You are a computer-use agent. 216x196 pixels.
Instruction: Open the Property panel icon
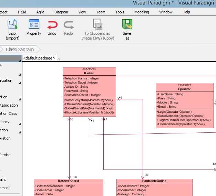[34, 24]
